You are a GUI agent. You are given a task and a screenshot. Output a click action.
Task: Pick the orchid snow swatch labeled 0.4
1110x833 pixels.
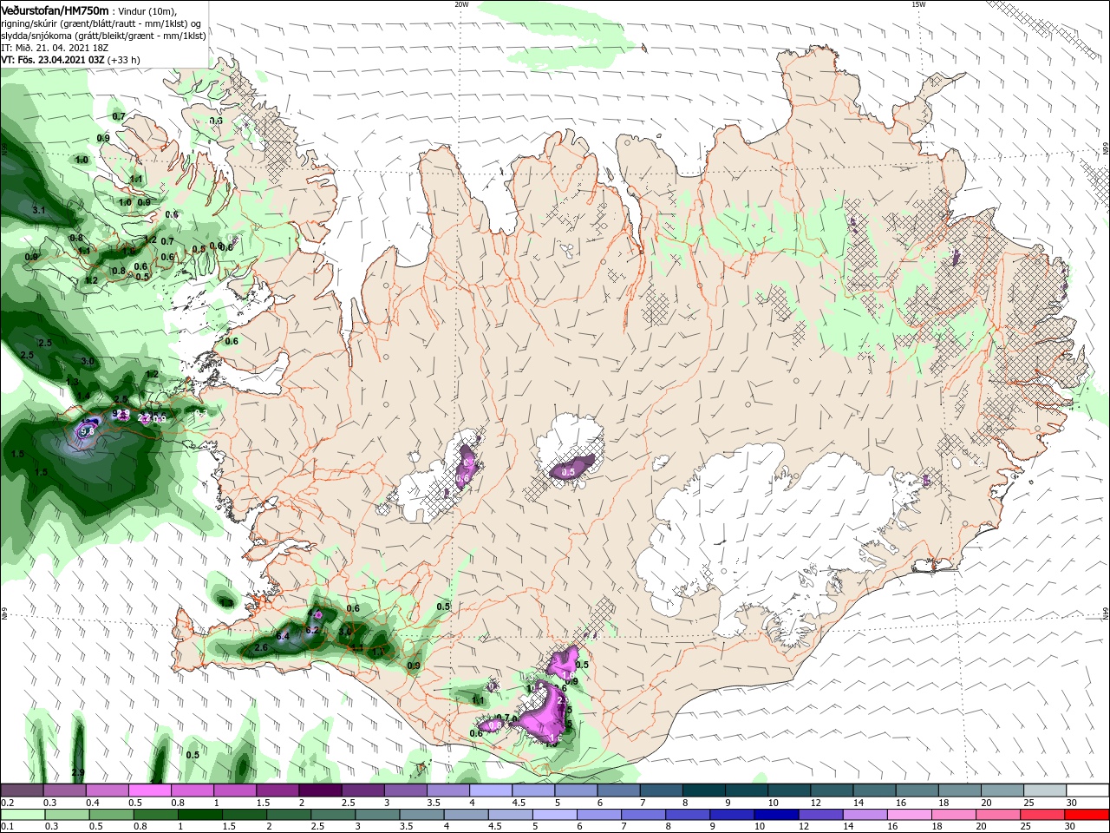107,790
